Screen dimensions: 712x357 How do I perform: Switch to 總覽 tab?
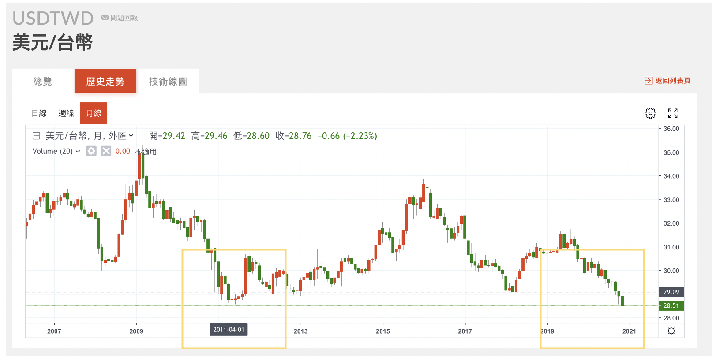point(43,81)
